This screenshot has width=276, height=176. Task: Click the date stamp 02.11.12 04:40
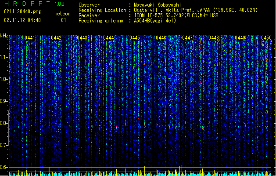click(x=22, y=20)
